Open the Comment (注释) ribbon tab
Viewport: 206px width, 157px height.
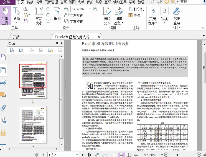(63, 2)
